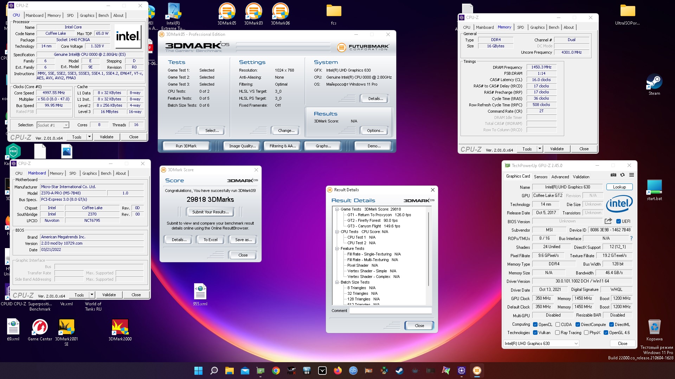Open the SPD tab in the CPU-Z Memory window
The width and height of the screenshot is (675, 379).
pyautogui.click(x=520, y=27)
